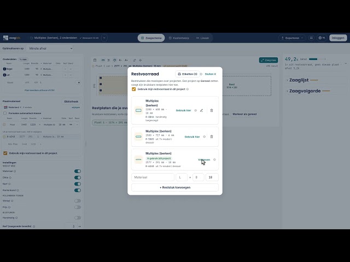Open the Bibliotheek button
The image size is (350, 262).
click(71, 102)
